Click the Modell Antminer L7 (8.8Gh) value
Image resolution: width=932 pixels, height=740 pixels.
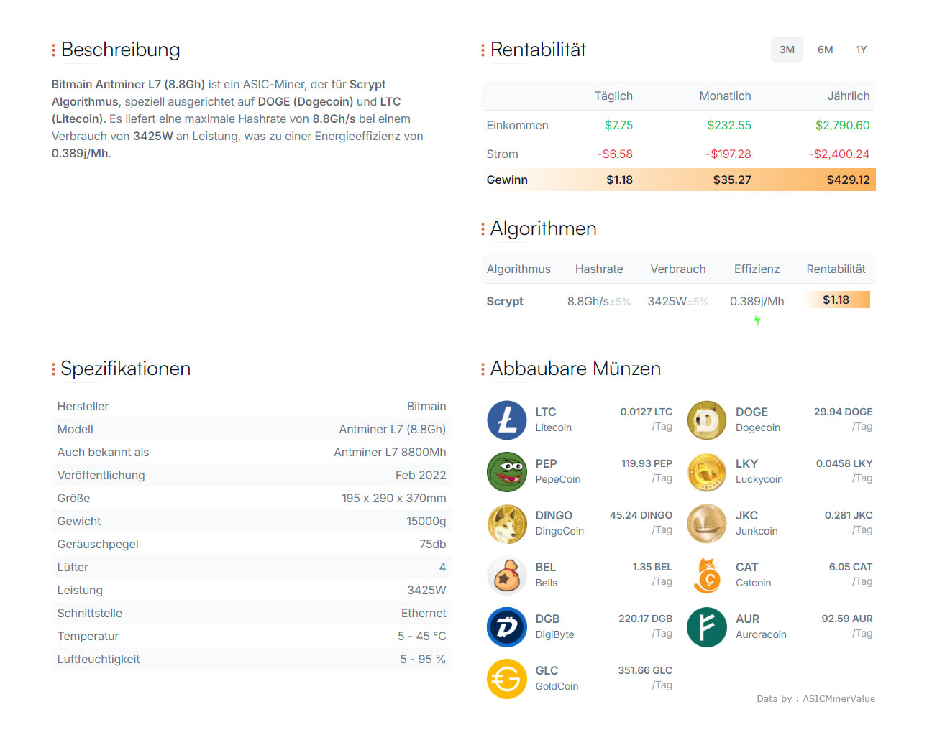[393, 429]
